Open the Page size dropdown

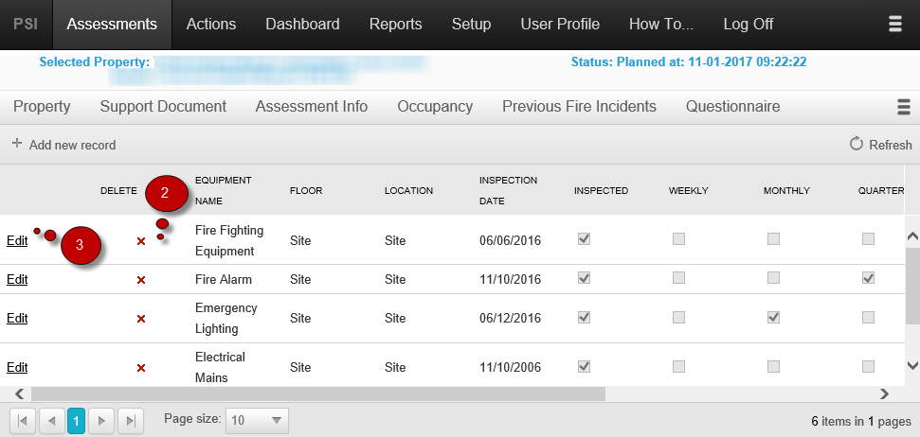(257, 420)
